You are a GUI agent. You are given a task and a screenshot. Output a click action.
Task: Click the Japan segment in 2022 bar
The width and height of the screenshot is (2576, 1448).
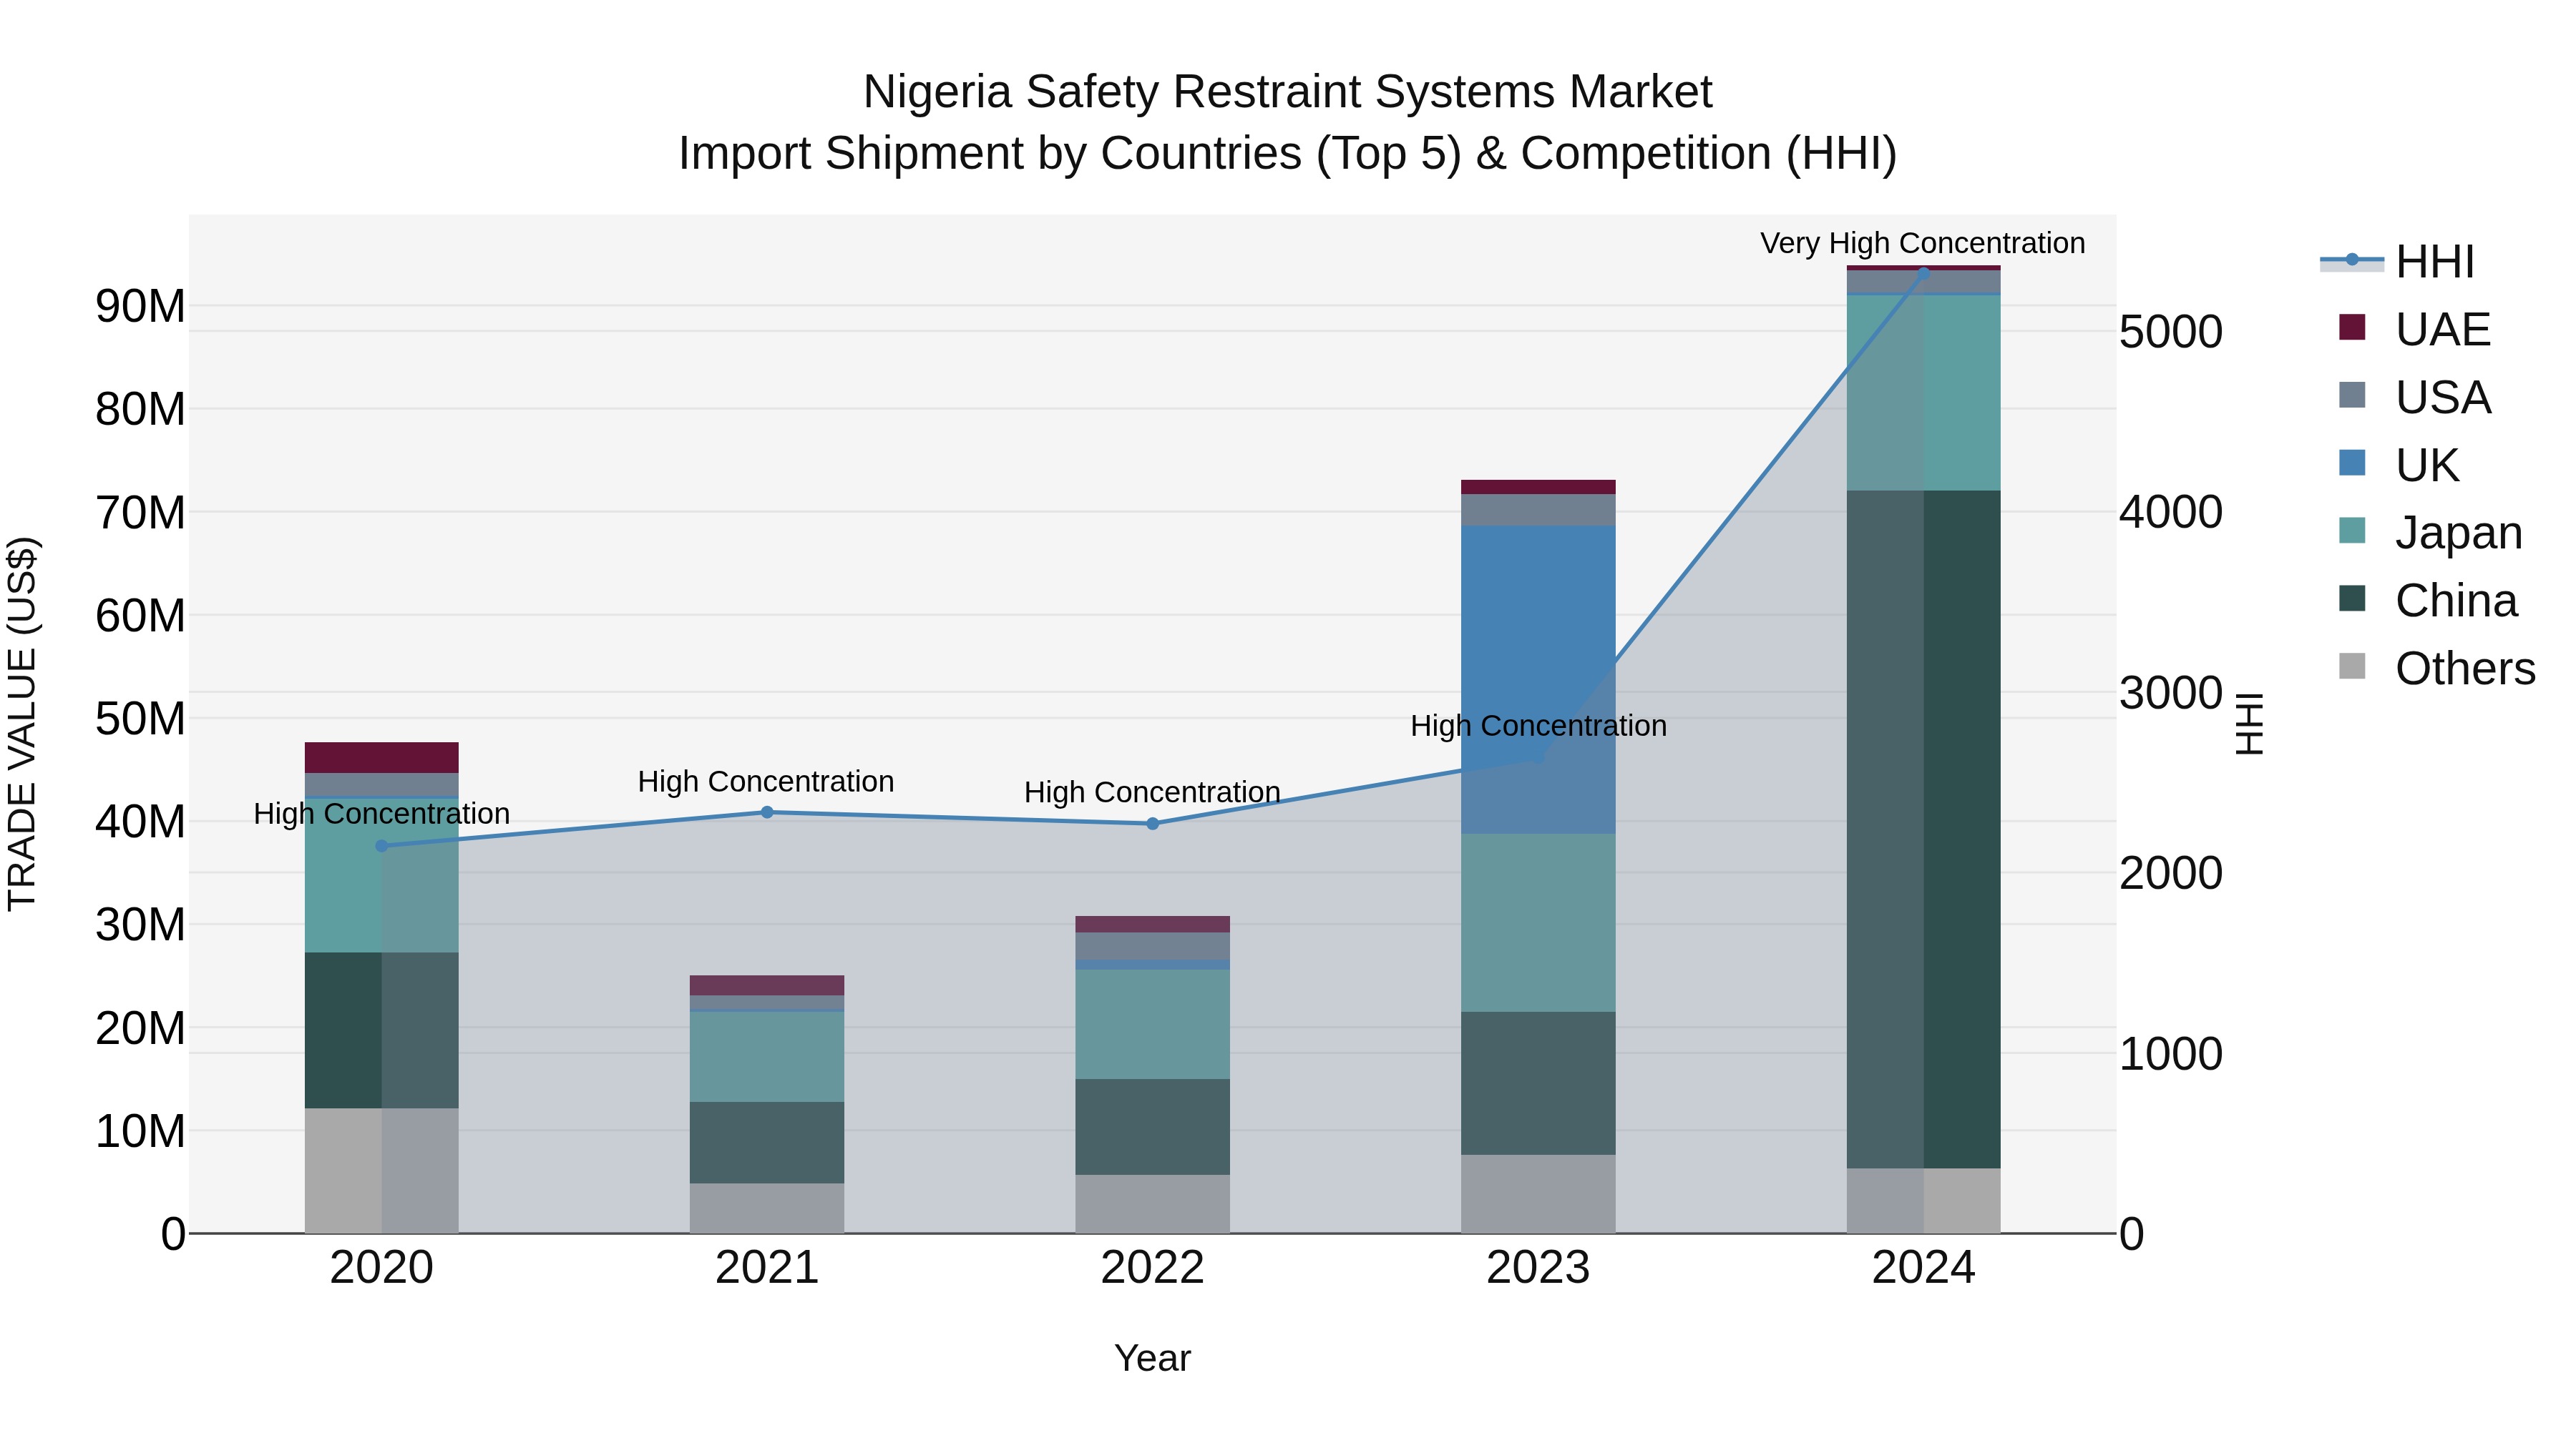pyautogui.click(x=1152, y=1024)
